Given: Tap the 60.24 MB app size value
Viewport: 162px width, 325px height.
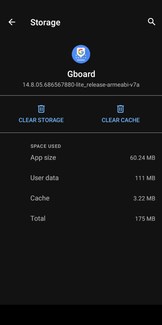Looking at the screenshot, I should click(x=143, y=158).
